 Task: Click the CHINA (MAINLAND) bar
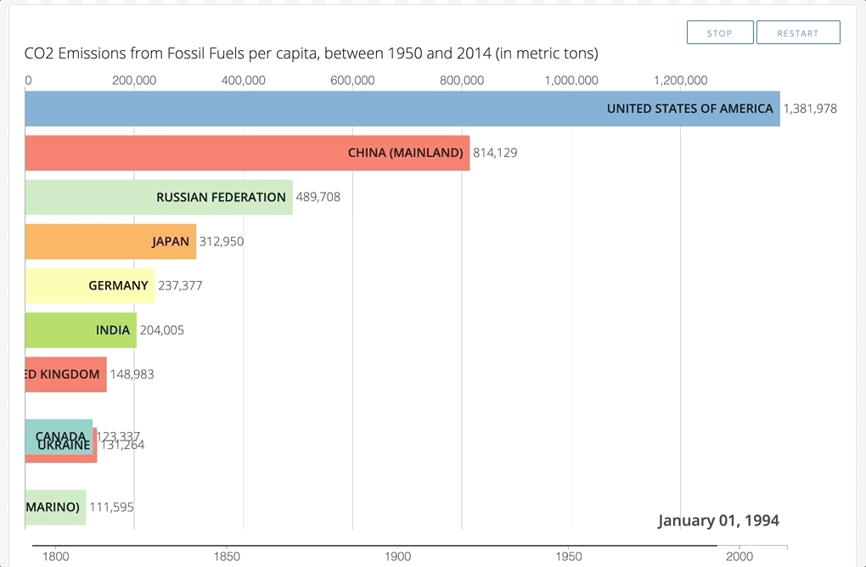point(246,153)
